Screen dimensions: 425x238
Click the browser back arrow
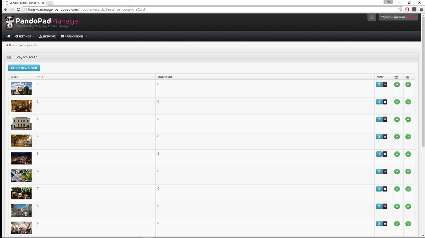tap(6, 9)
